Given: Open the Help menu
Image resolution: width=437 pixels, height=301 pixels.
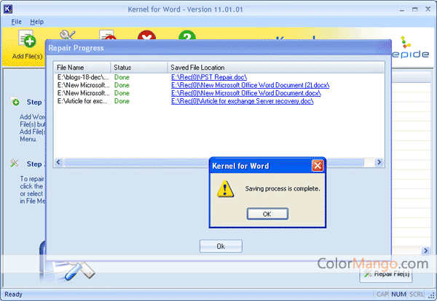Looking at the screenshot, I should 36,22.
